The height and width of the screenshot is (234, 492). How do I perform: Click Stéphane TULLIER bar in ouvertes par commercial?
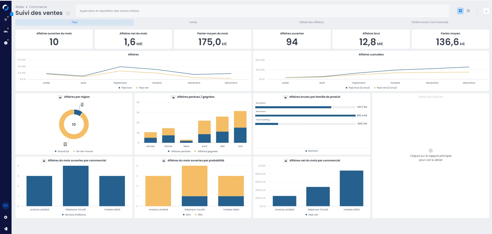pos(76,186)
